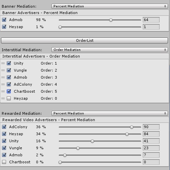Open the Interstitial Mediation dropdown
The height and width of the screenshot is (170, 170).
pos(110,50)
